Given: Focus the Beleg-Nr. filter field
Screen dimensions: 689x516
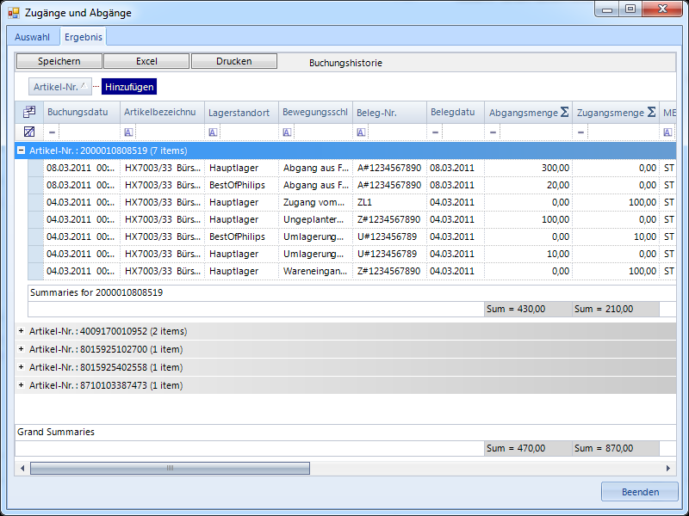Looking at the screenshot, I should click(397, 132).
